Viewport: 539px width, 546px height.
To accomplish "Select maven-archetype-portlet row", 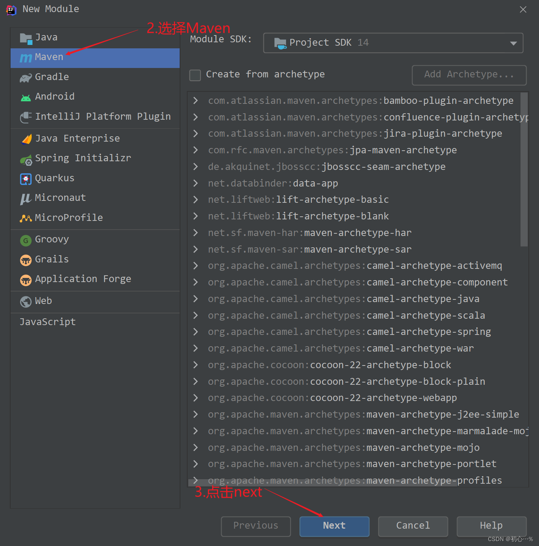I will (358, 464).
